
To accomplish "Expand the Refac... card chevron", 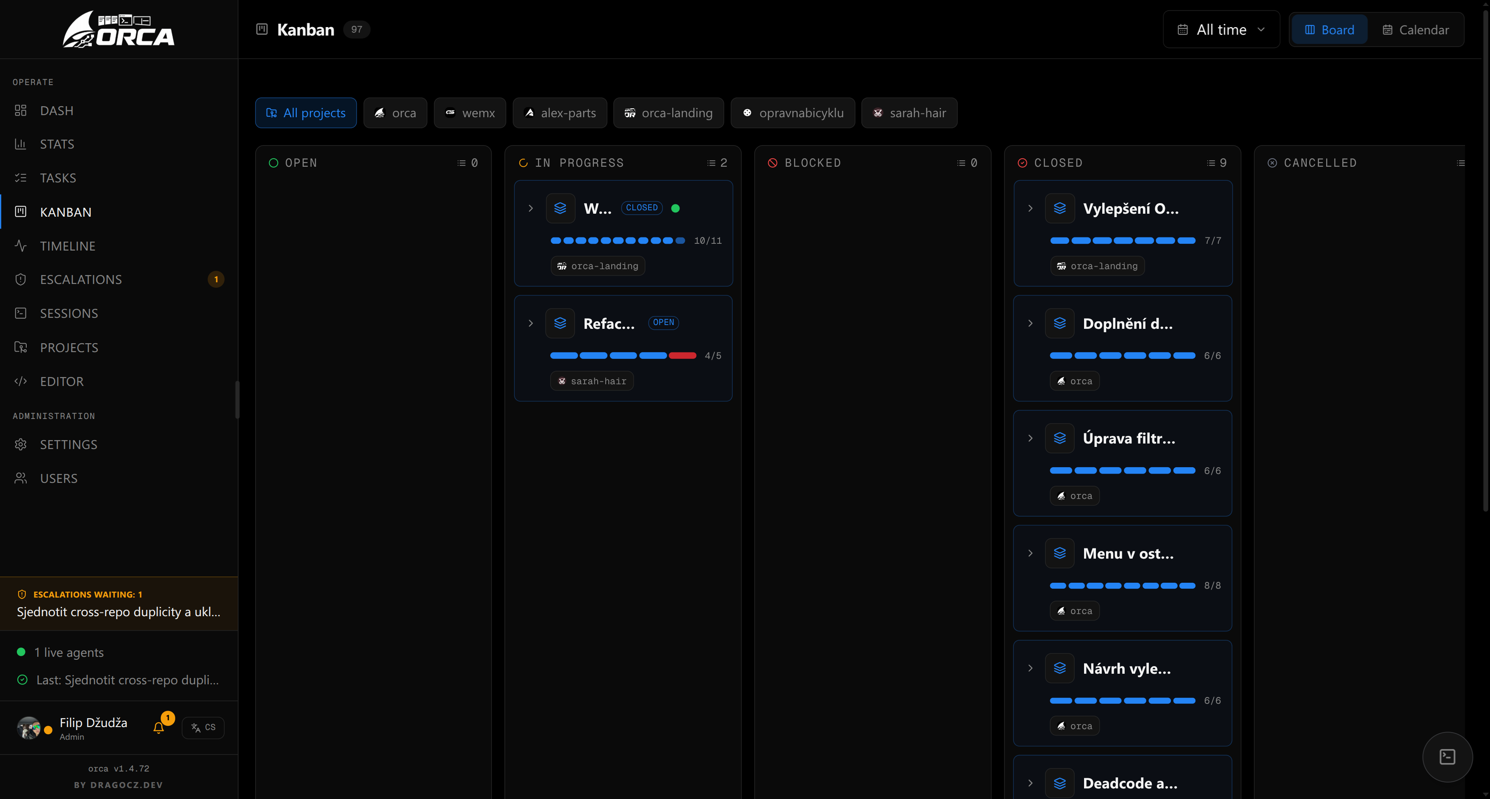I will [x=531, y=323].
